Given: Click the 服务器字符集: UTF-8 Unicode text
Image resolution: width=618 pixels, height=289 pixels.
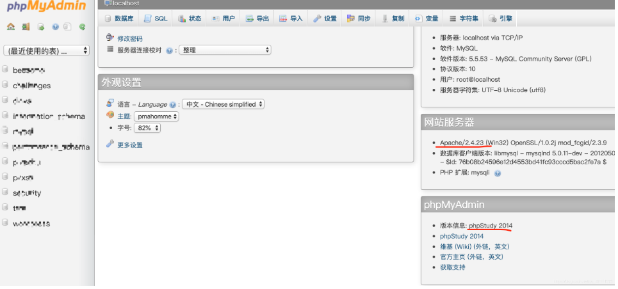Looking at the screenshot, I should point(492,90).
